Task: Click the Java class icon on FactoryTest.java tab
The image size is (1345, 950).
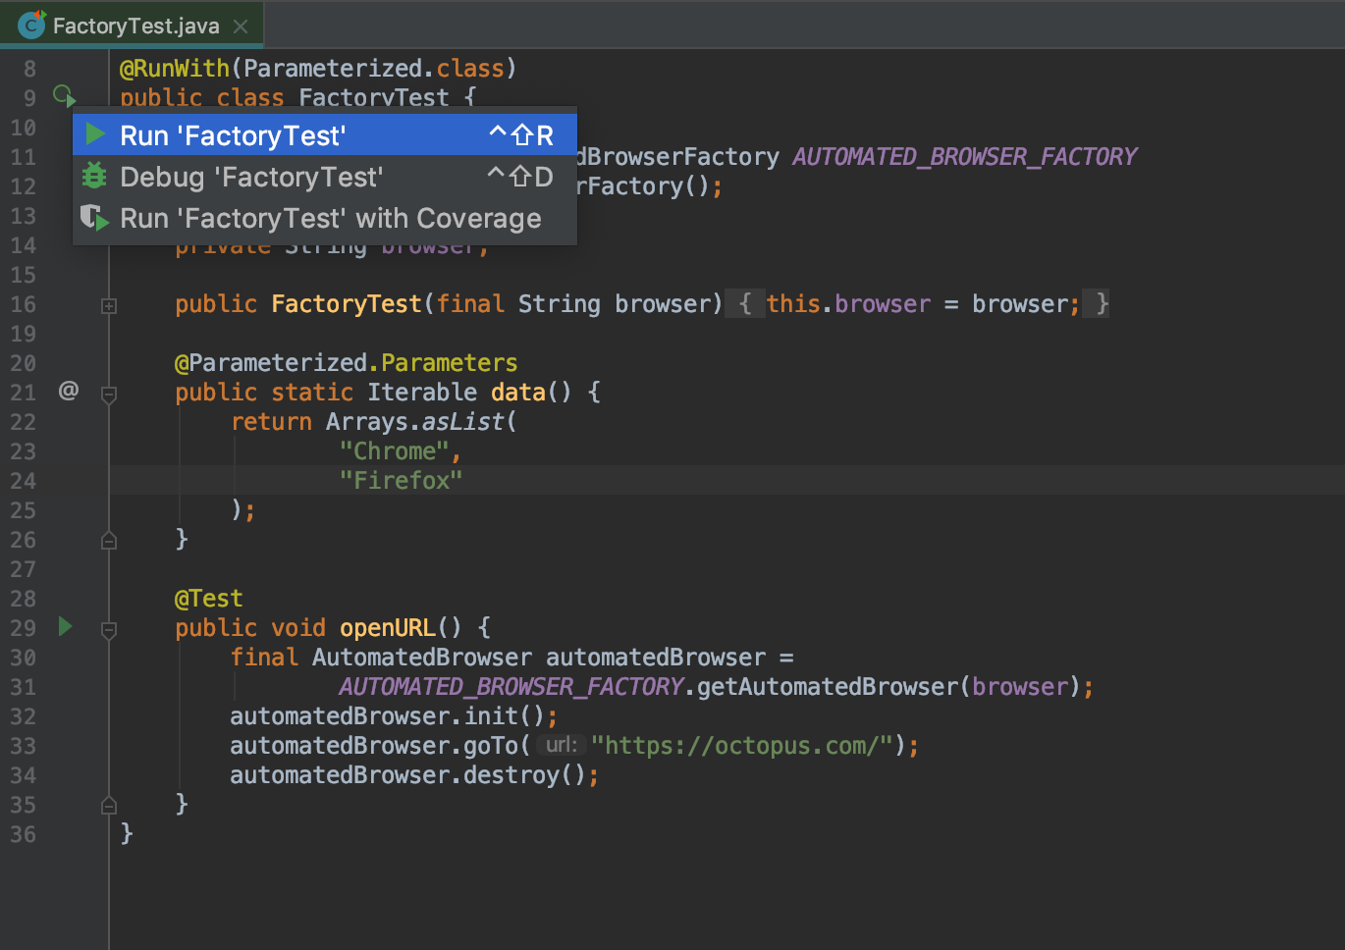Action: click(x=31, y=25)
